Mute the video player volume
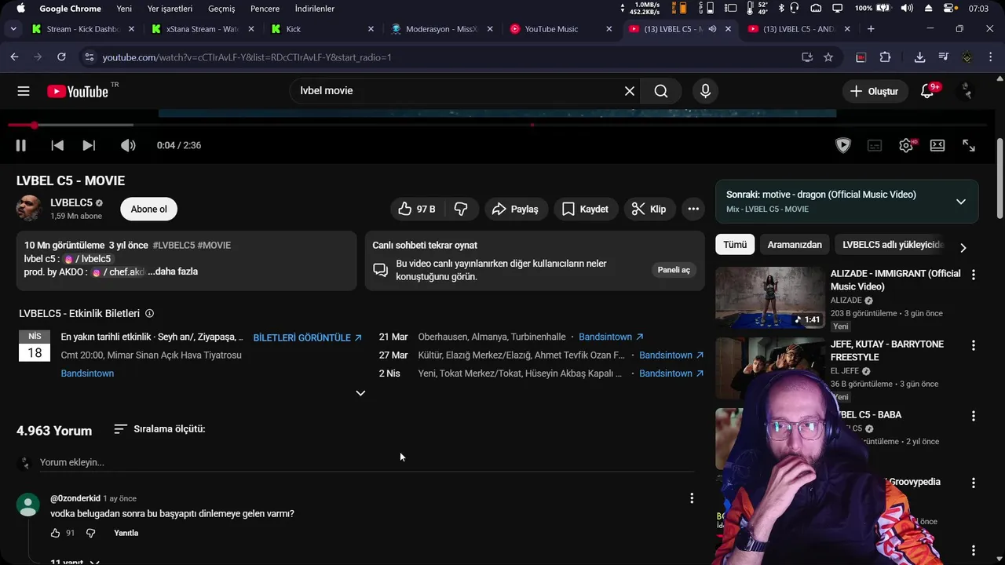 128,145
